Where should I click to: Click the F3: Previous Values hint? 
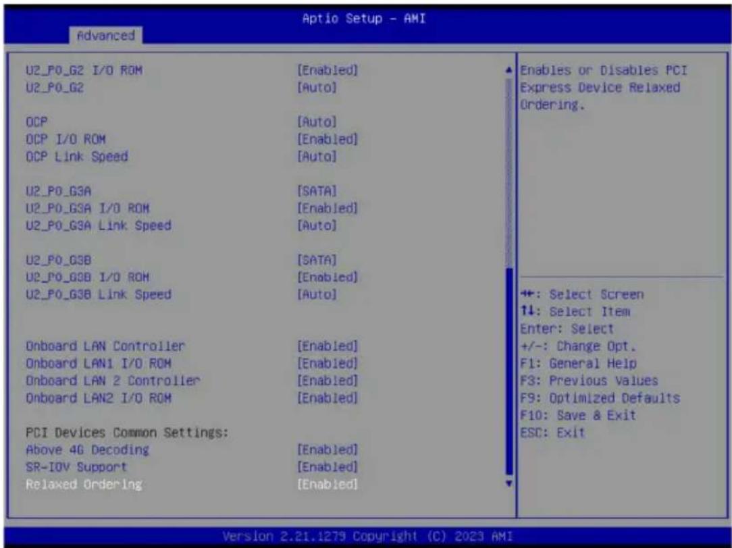tap(589, 381)
